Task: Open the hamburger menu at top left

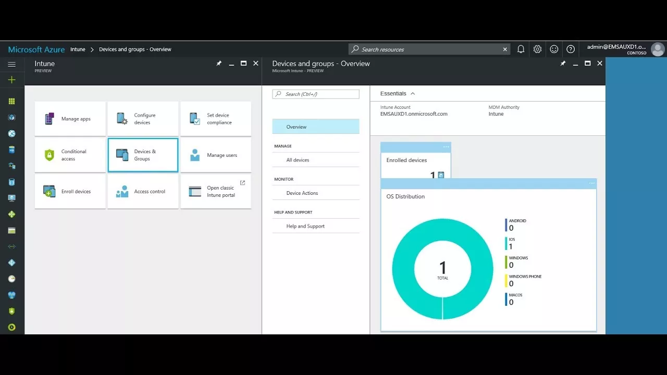Action: (x=11, y=64)
